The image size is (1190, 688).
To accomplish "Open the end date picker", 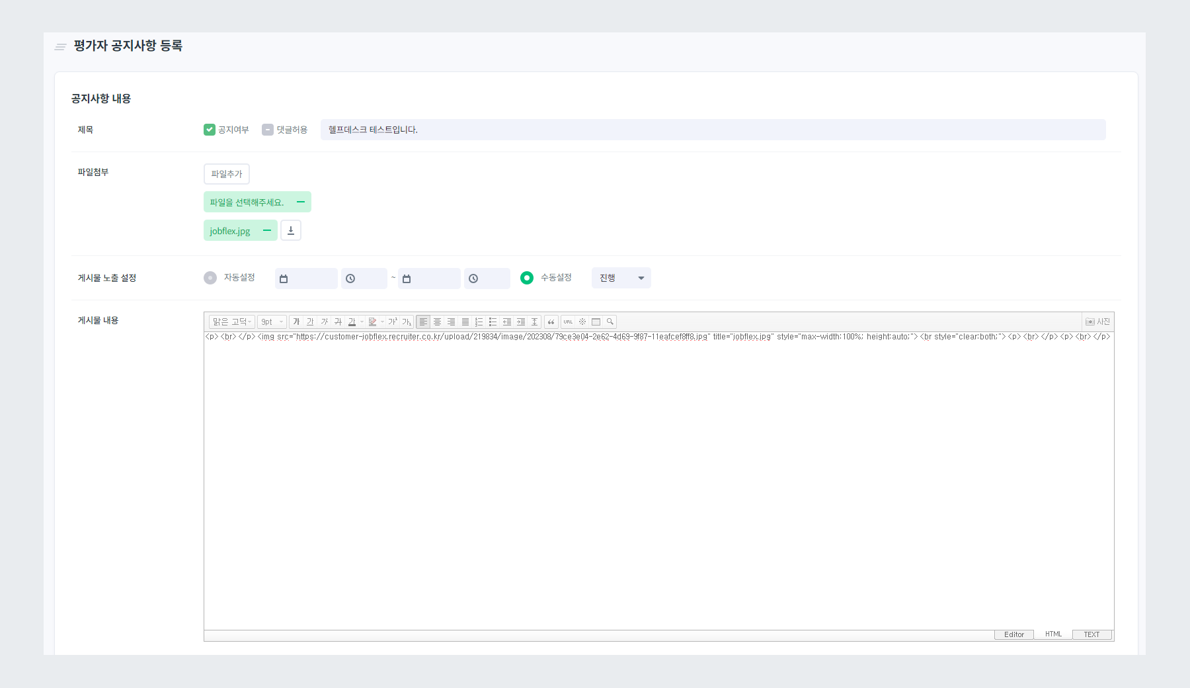I will tap(429, 279).
